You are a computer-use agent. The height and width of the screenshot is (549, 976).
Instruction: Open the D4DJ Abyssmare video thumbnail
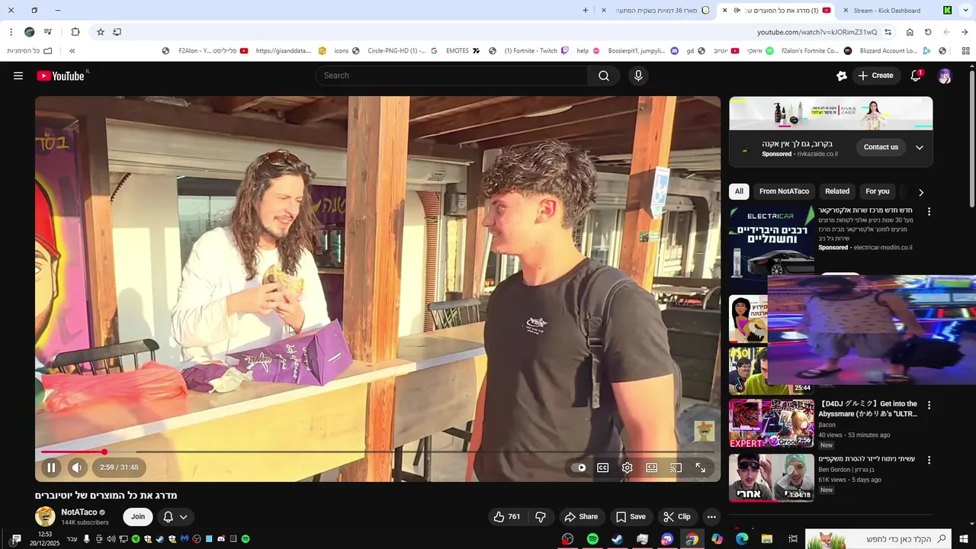point(772,424)
